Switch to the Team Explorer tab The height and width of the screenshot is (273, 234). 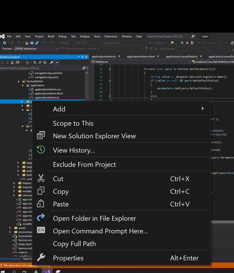27,259
